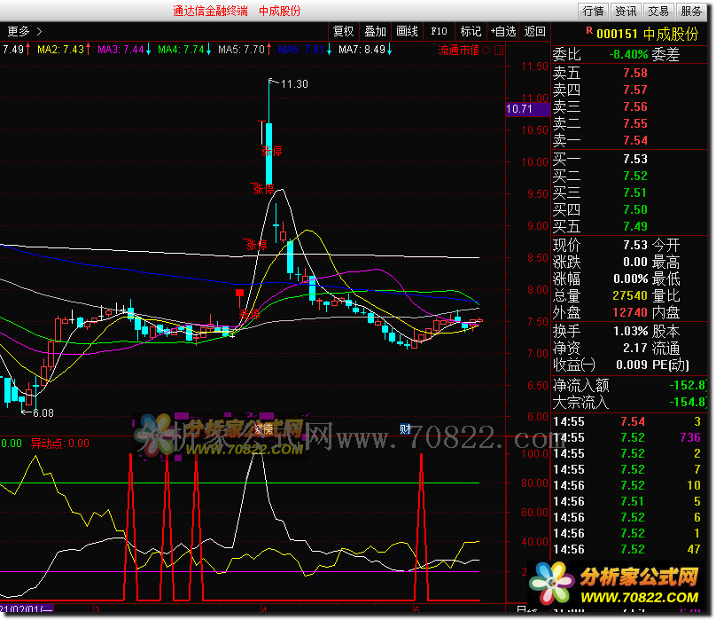Click the 涨停 label on the tallest candle

272,152
